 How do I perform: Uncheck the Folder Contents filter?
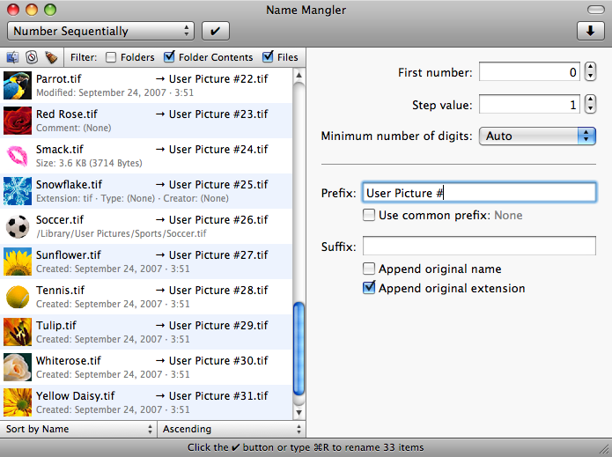[x=169, y=57]
